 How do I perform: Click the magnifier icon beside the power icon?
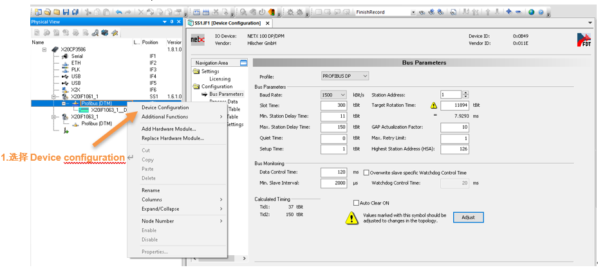pyautogui.click(x=244, y=12)
